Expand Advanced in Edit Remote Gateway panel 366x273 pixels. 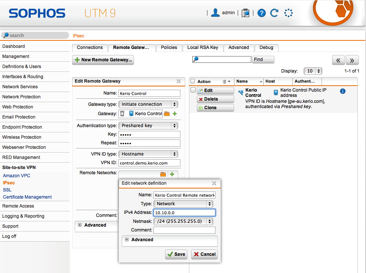pos(80,225)
